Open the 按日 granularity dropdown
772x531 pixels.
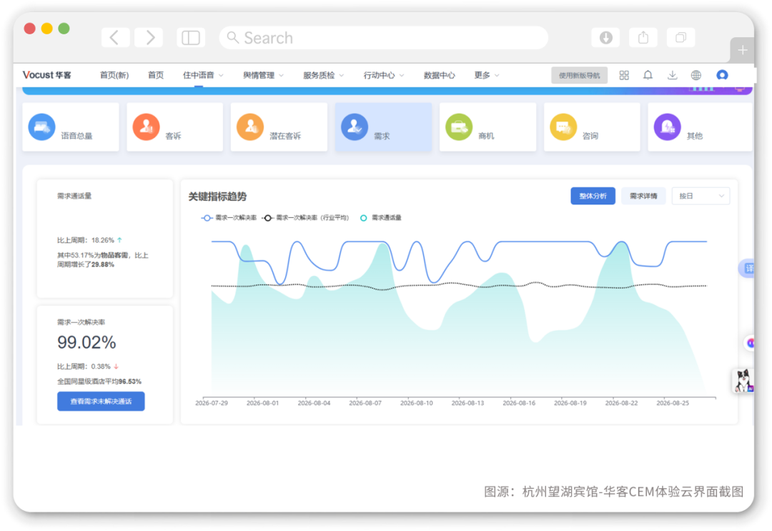pos(701,196)
